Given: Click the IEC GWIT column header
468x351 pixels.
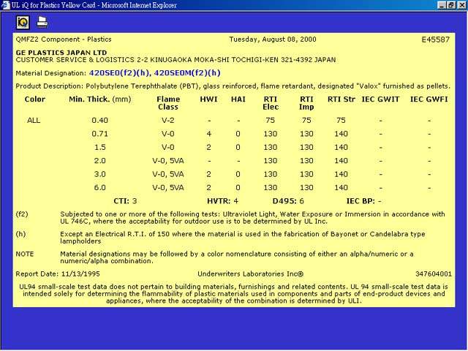Looking at the screenshot, I should click(x=380, y=99).
